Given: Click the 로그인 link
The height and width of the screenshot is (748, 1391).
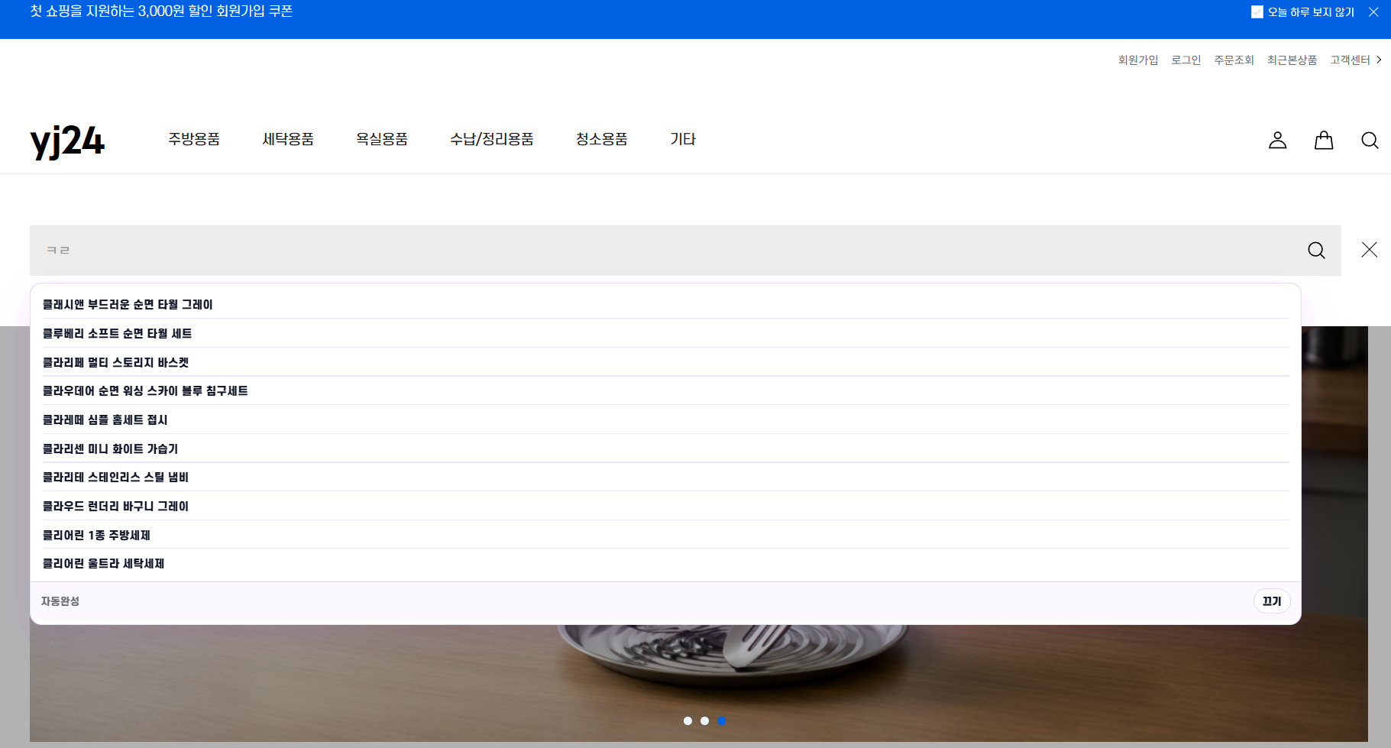Looking at the screenshot, I should coord(1186,60).
